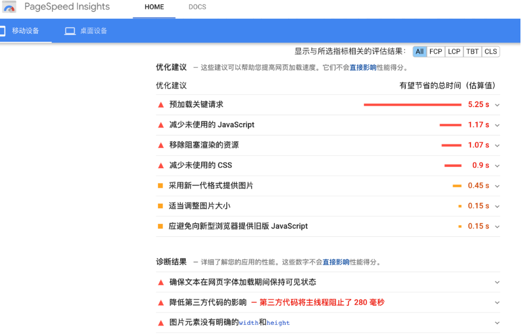Viewport: 521px width, 334px height.
Task: Expand 图片元素没有明确的 width 和 height chevron
Action: (x=497, y=323)
